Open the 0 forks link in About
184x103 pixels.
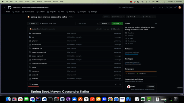tap(131, 44)
